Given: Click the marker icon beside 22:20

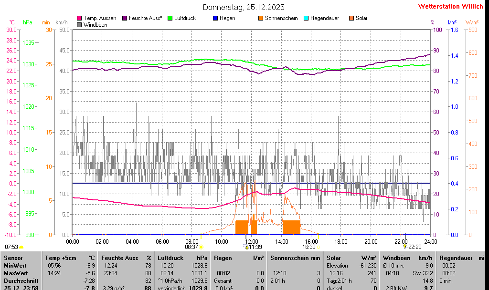Looking at the screenshot, I should 405,247.
